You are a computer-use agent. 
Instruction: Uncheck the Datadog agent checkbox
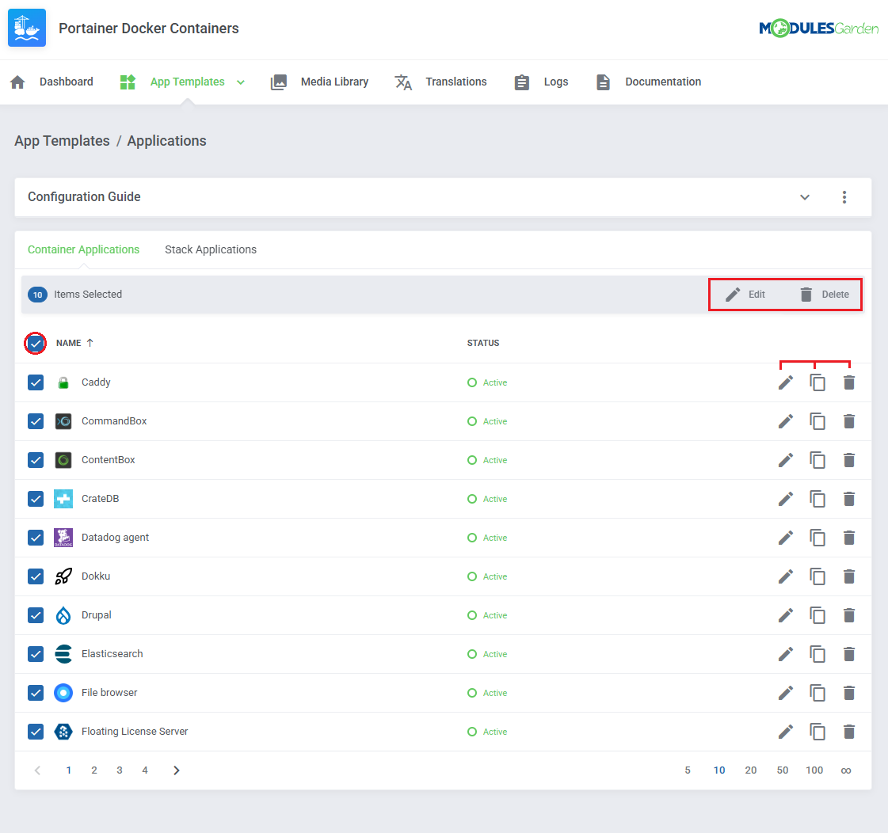point(36,538)
